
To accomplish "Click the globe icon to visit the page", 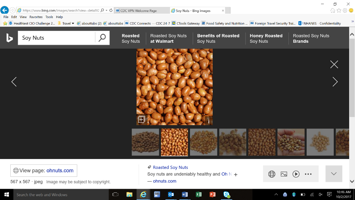I will pos(272,174).
